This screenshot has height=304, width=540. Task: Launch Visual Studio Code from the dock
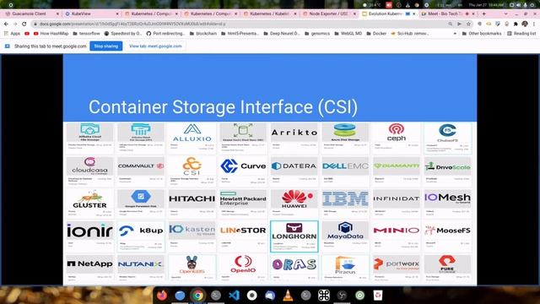coord(234,296)
